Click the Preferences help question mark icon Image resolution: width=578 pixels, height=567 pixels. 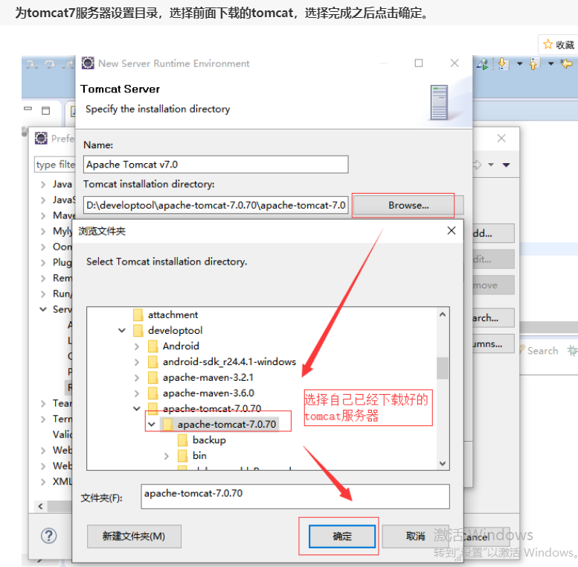48,536
